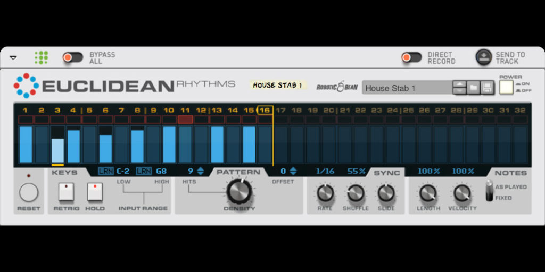Adjust the step 10 velocity bar
Image resolution: width=545 pixels, height=272 pixels.
click(x=169, y=144)
